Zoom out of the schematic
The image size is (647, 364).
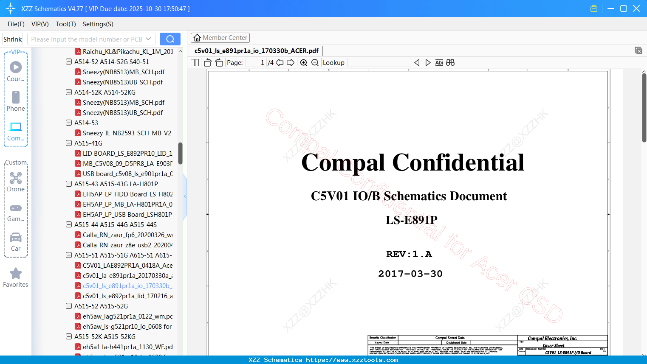pyautogui.click(x=315, y=63)
